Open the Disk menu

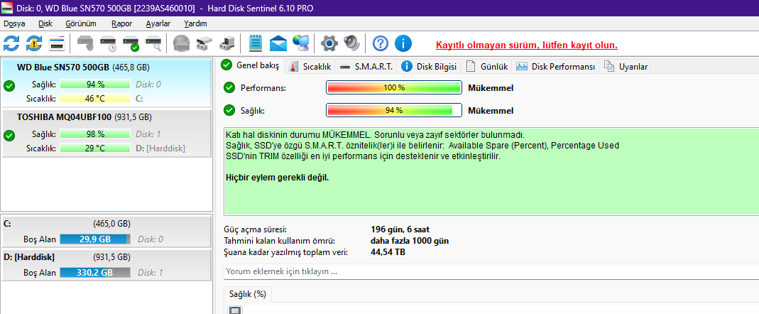(x=45, y=23)
